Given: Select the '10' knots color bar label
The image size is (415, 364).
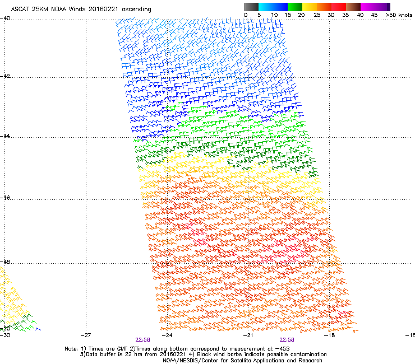Looking at the screenshot, I should tap(274, 15).
